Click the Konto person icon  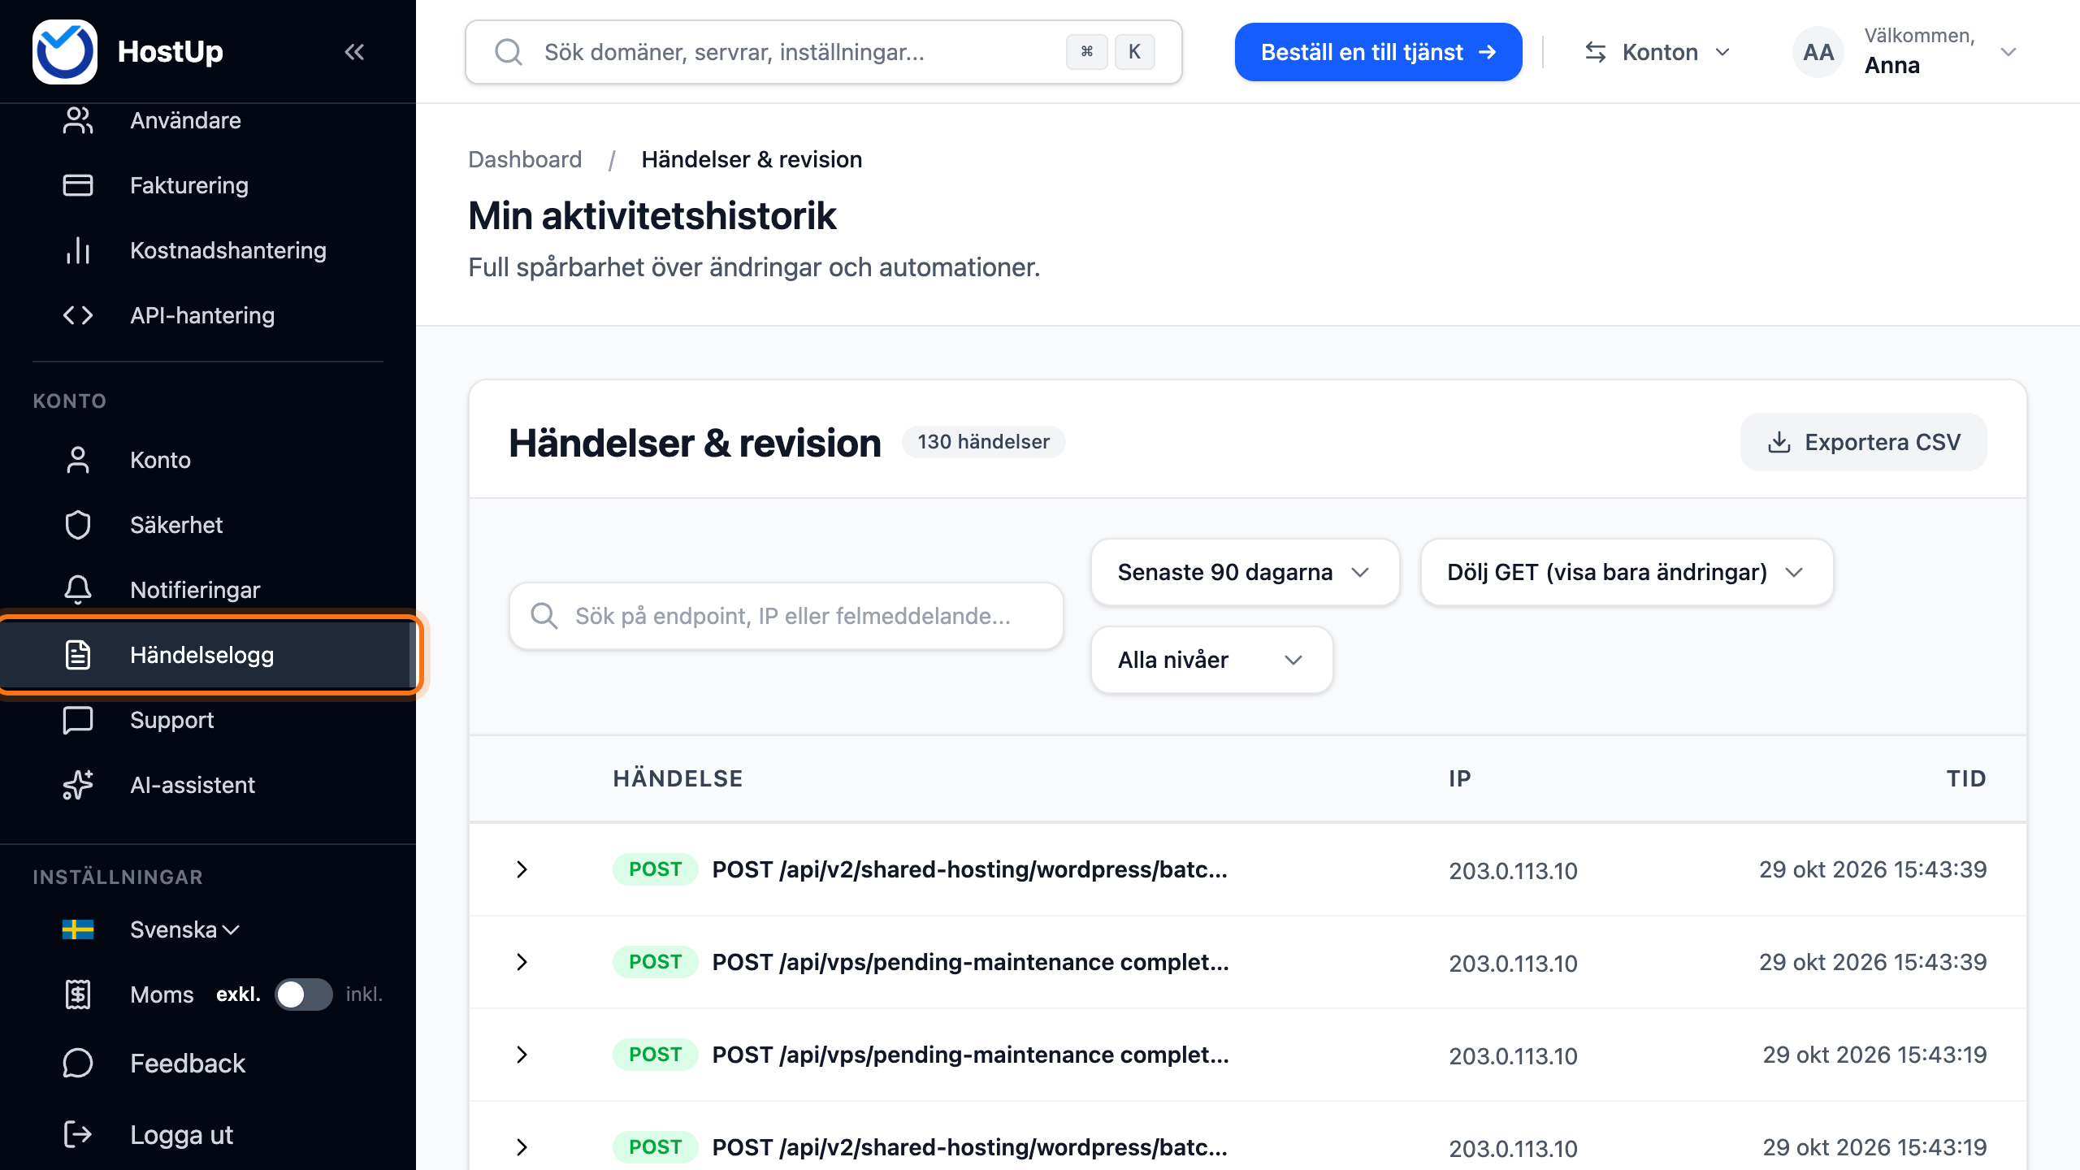click(x=78, y=460)
